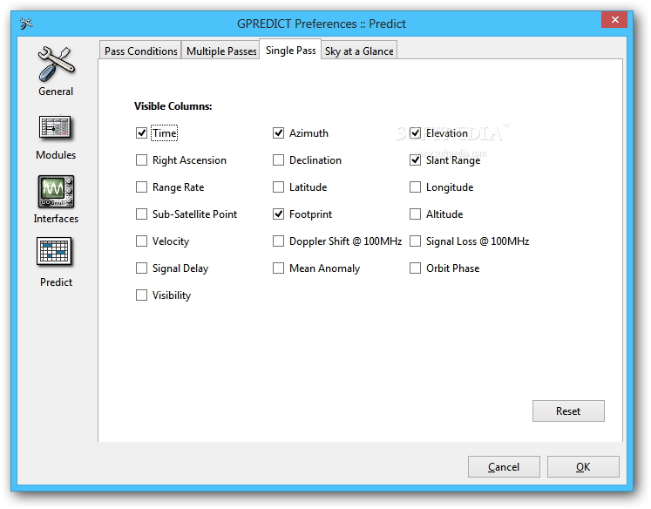Uncheck the Elevation column checkbox
This screenshot has width=651, height=509.
tap(415, 133)
